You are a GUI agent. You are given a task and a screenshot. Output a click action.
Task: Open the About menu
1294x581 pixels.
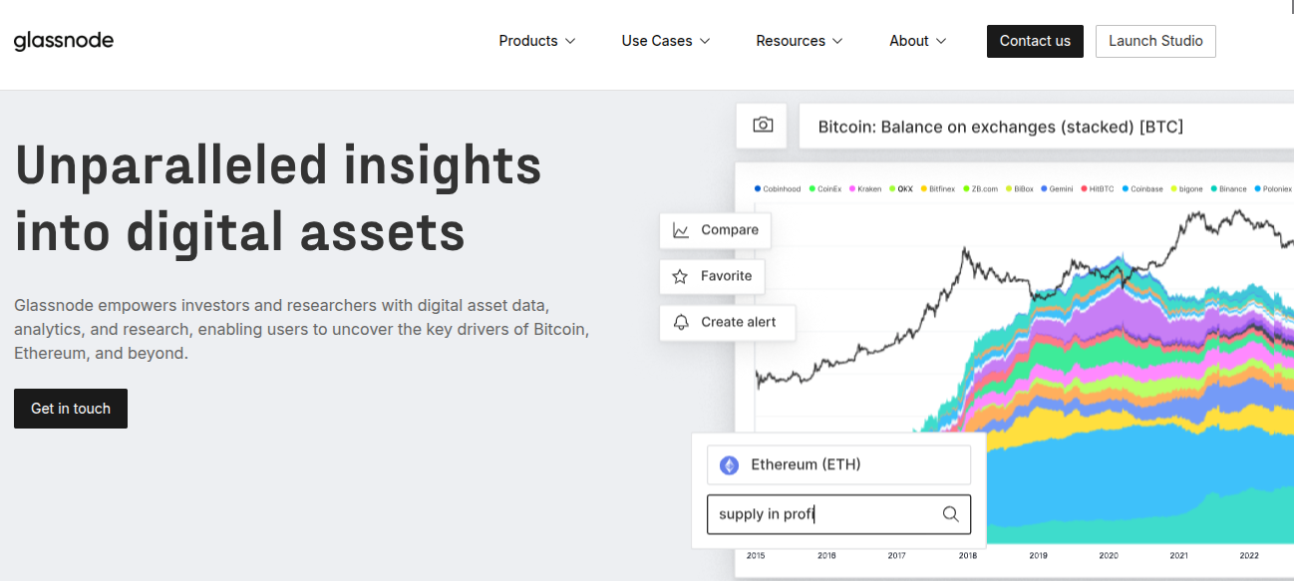918,41
